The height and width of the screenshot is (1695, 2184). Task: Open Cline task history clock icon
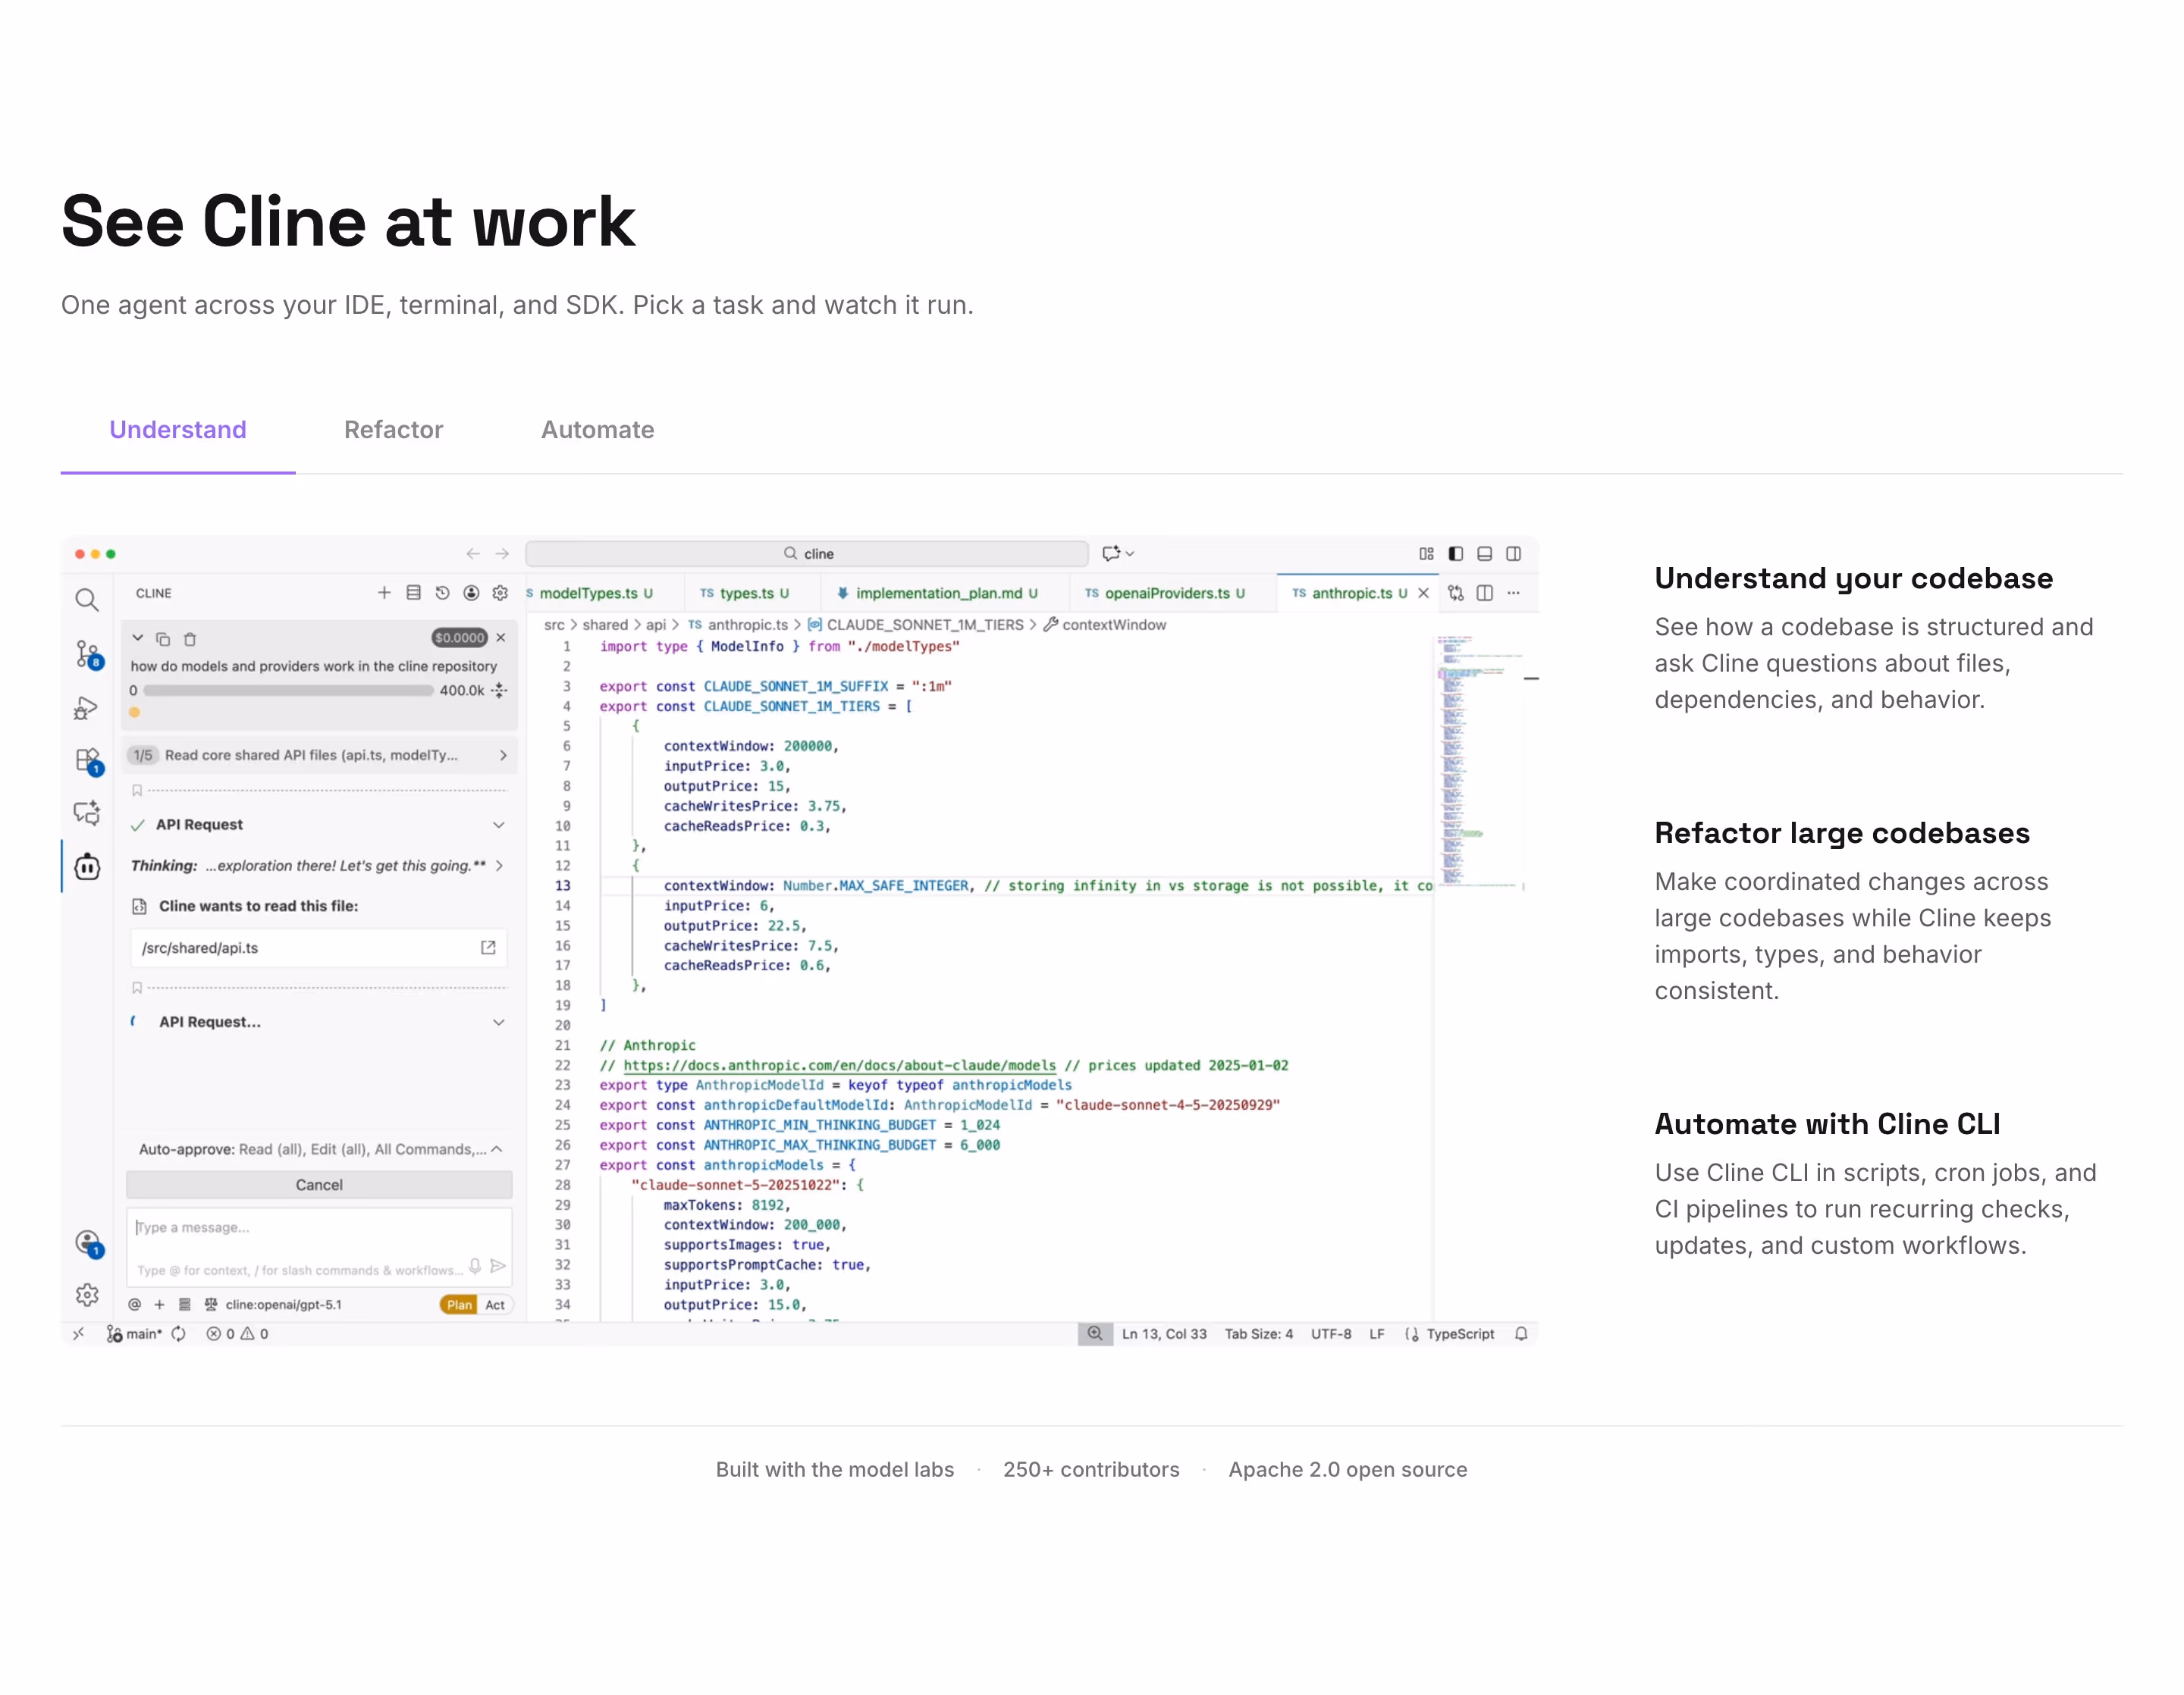pos(442,593)
